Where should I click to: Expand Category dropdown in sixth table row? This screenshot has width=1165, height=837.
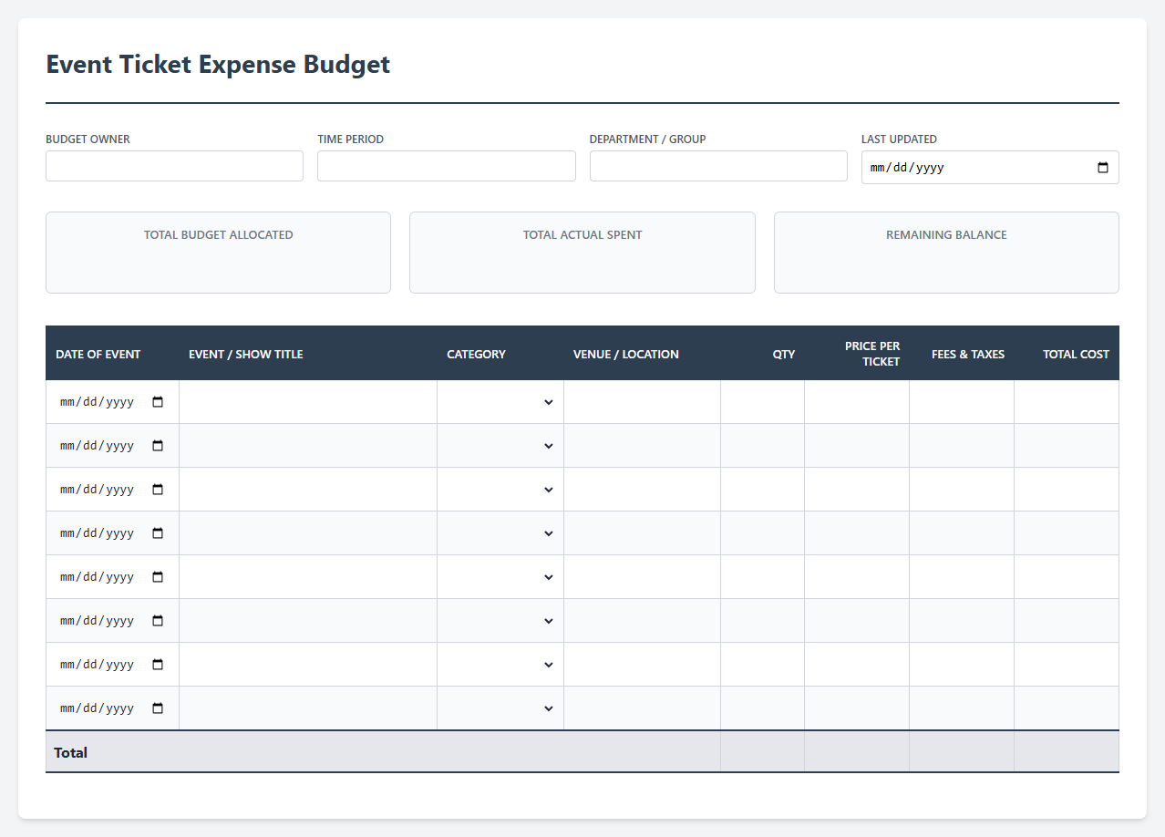coord(500,621)
